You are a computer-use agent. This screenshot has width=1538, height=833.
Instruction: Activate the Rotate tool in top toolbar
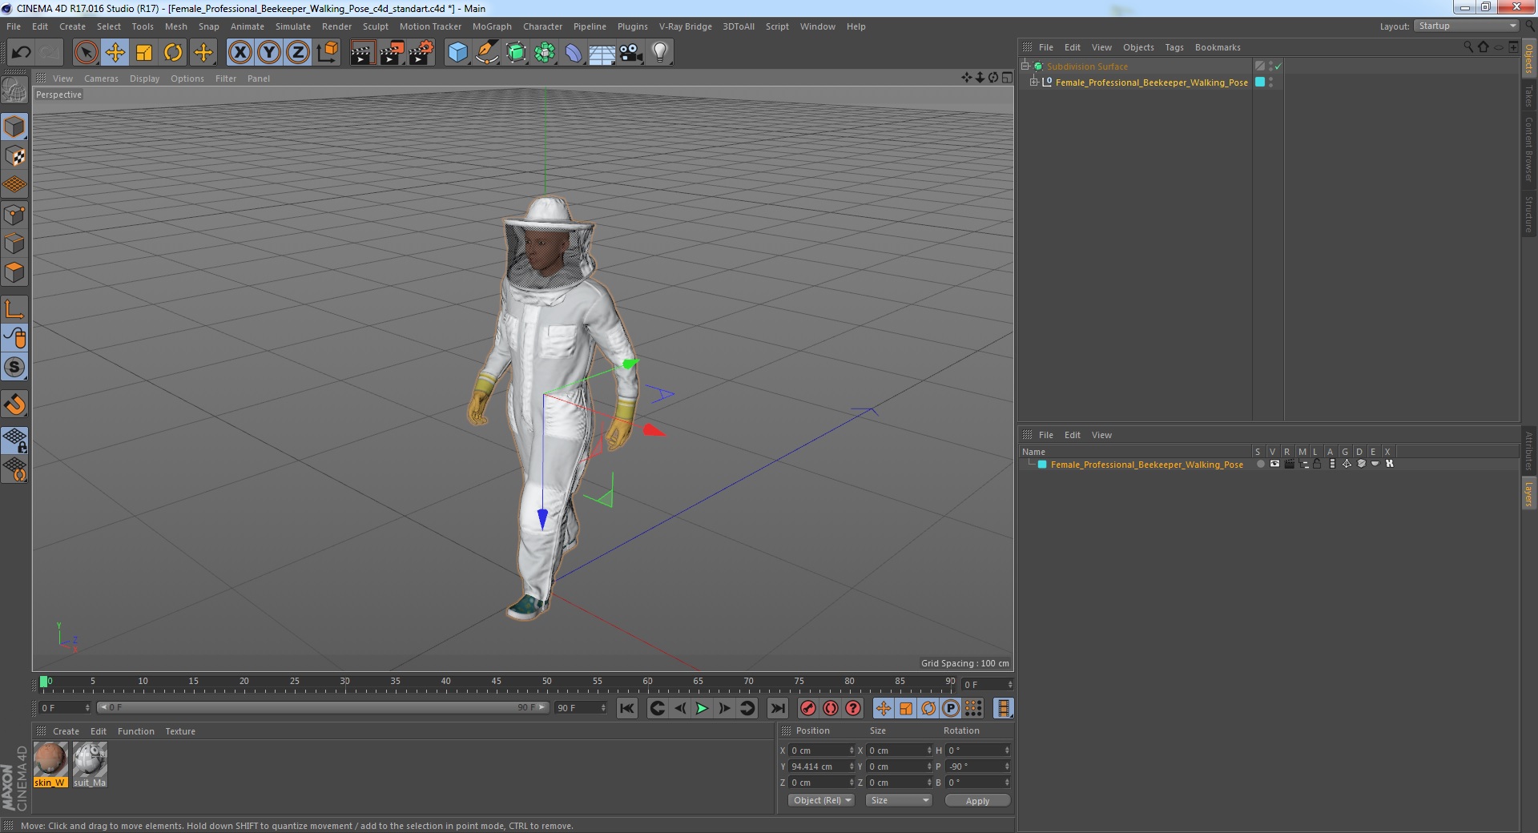(173, 53)
